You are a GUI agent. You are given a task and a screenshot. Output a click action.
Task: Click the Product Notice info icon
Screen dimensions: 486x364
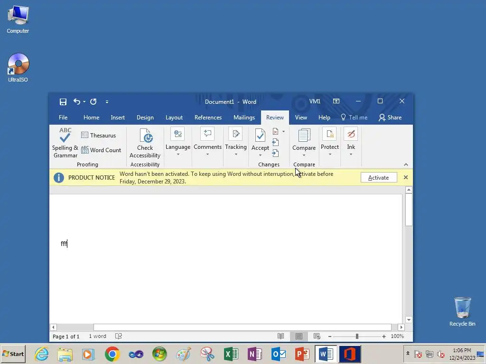(59, 178)
